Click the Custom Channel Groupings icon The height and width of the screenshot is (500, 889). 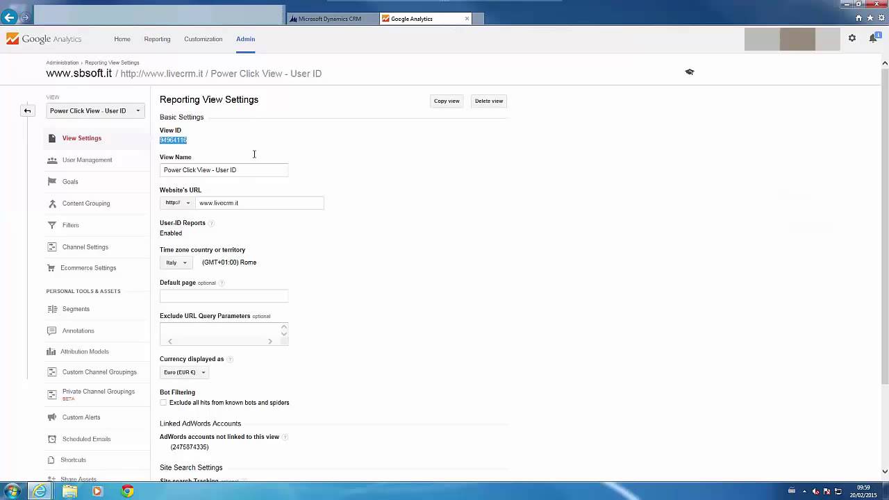(52, 372)
